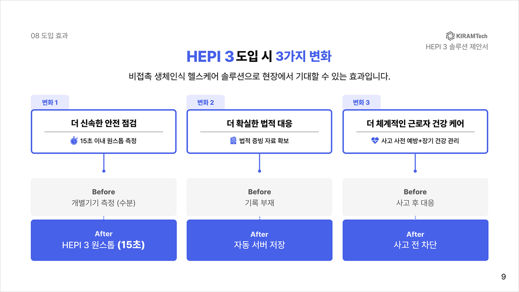
Task: Click the After HEPI 3 원스톱 (15초) box
Action: click(104, 240)
